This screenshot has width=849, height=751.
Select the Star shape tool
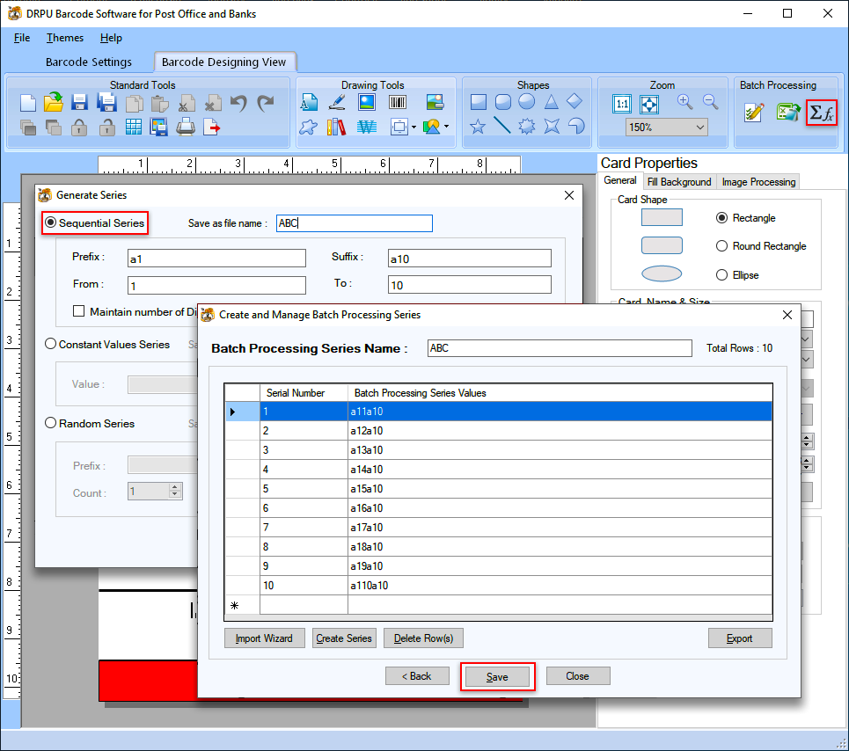point(478,127)
